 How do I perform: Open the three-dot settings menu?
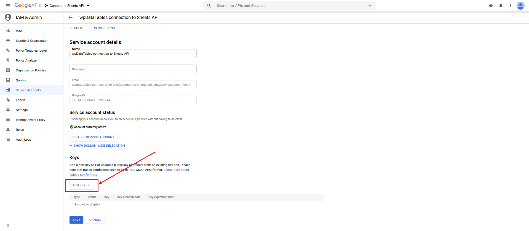coord(511,5)
